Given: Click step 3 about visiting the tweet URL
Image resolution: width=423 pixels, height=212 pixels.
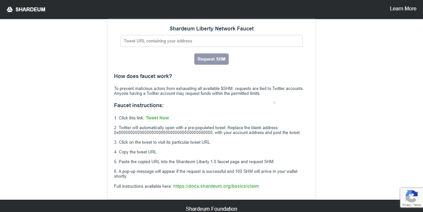Looking at the screenshot, I should click(162, 142).
